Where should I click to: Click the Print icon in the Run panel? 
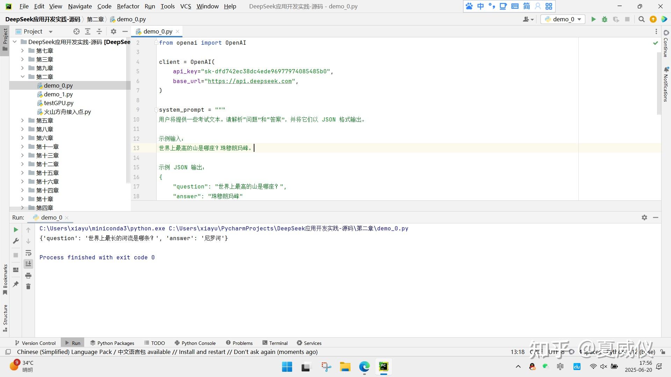tap(28, 276)
